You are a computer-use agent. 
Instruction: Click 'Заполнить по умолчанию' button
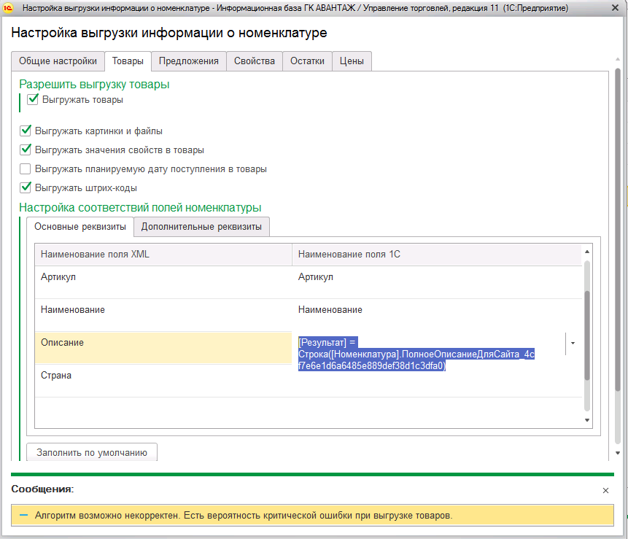coord(92,452)
